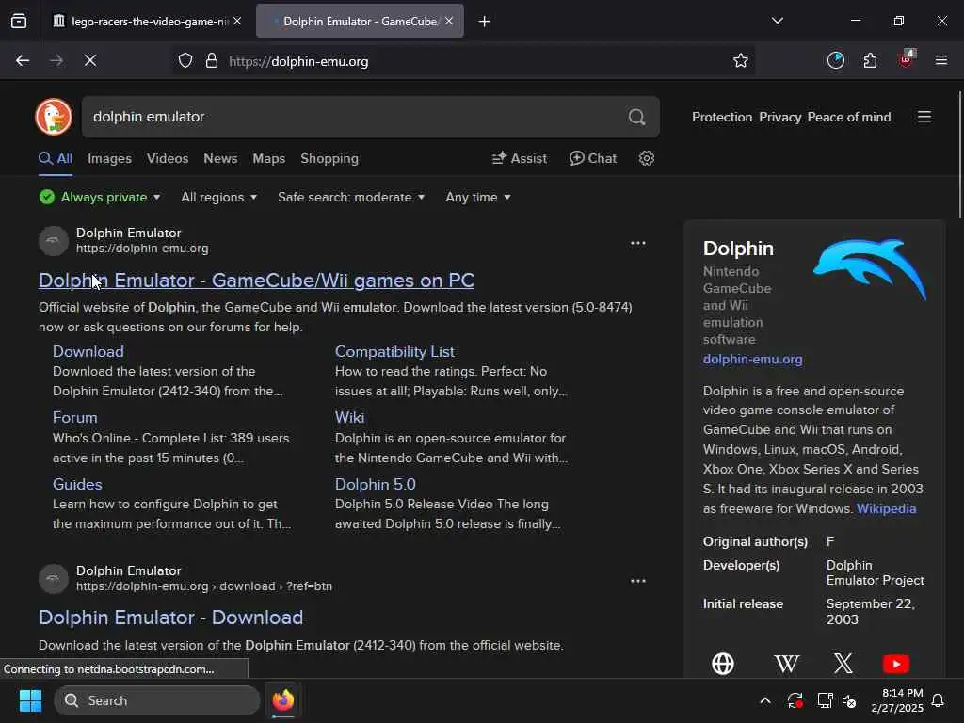The width and height of the screenshot is (964, 723).
Task: Open the Guides sitelink
Action: point(77,484)
